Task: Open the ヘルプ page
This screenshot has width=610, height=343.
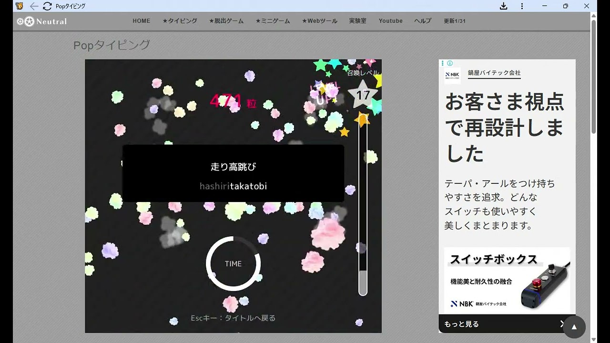Action: [x=423, y=21]
